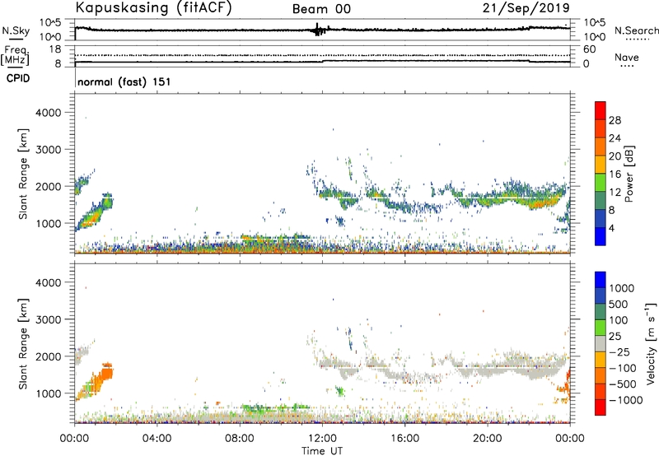Click the 4000 tick on the Power panel axis
The width and height of the screenshot is (659, 456).
tap(49, 113)
